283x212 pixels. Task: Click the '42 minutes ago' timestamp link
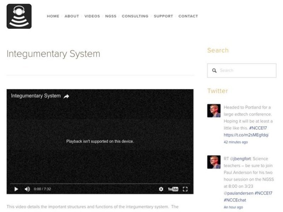[x=236, y=142]
